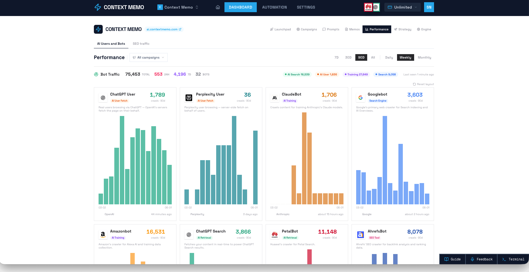Screen dimensions: 529x272
Task: Click the AhrefsBot logo icon
Action: tap(361, 234)
